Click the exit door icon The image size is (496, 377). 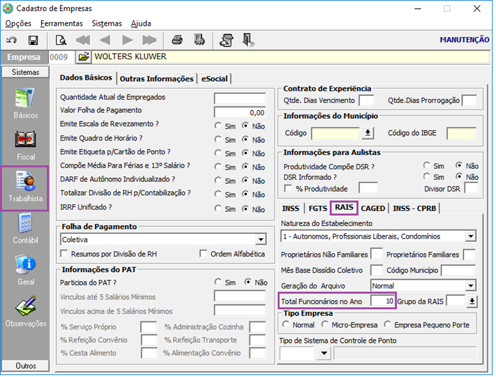click(x=248, y=40)
